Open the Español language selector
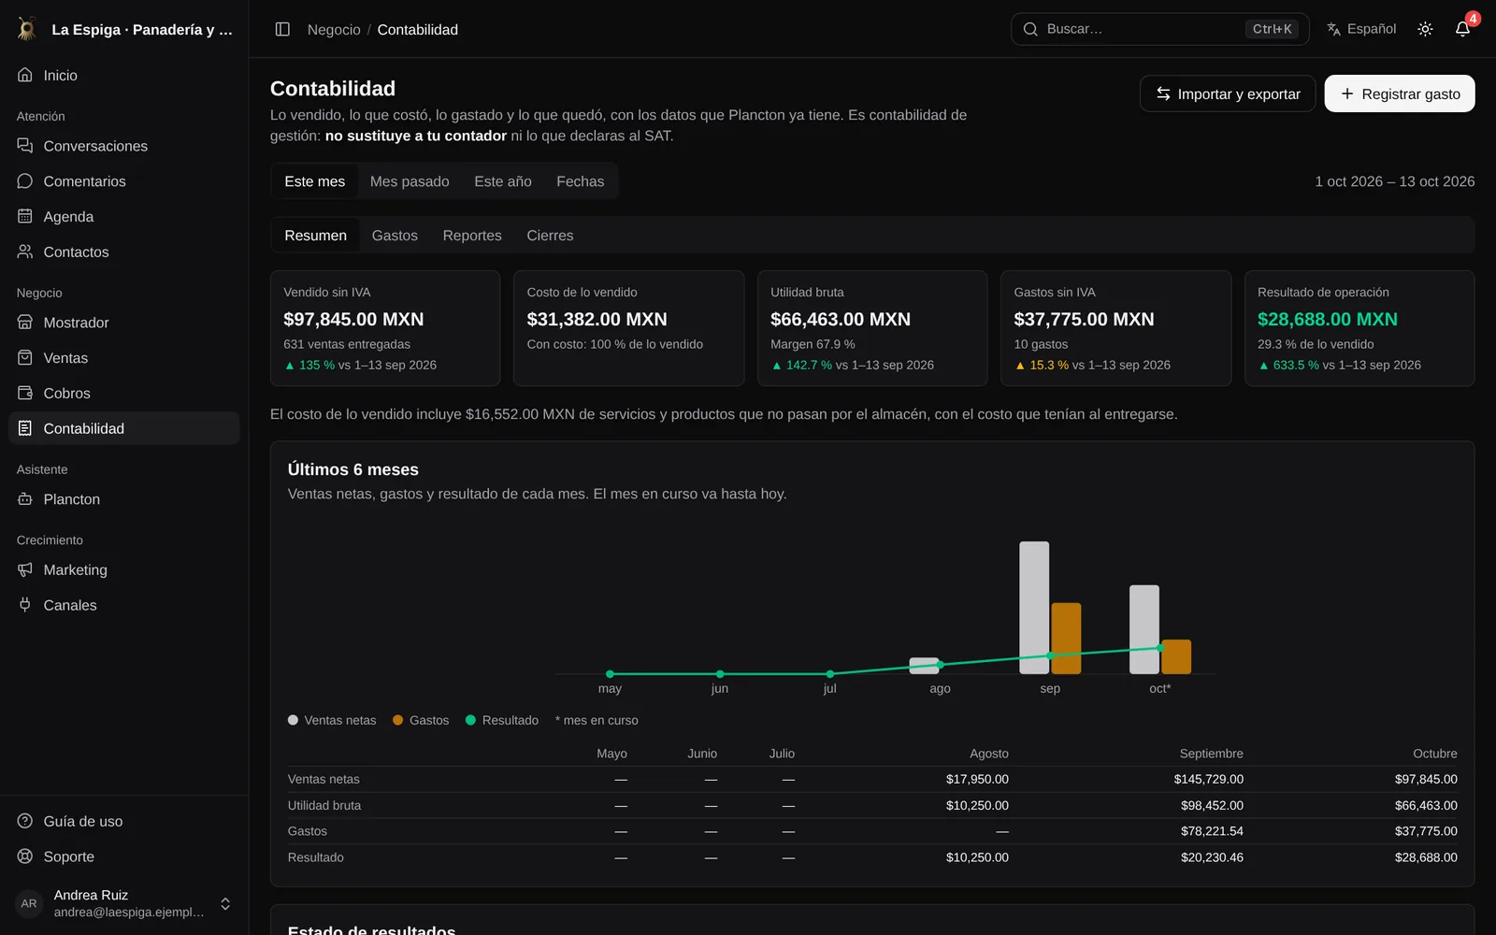The image size is (1496, 935). [1360, 29]
